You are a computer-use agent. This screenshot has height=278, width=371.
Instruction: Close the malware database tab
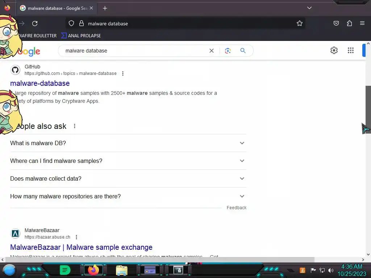click(91, 8)
